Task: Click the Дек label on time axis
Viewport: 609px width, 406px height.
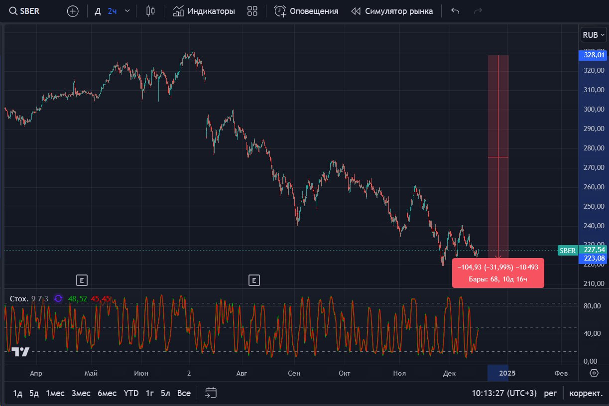Action: coord(449,373)
